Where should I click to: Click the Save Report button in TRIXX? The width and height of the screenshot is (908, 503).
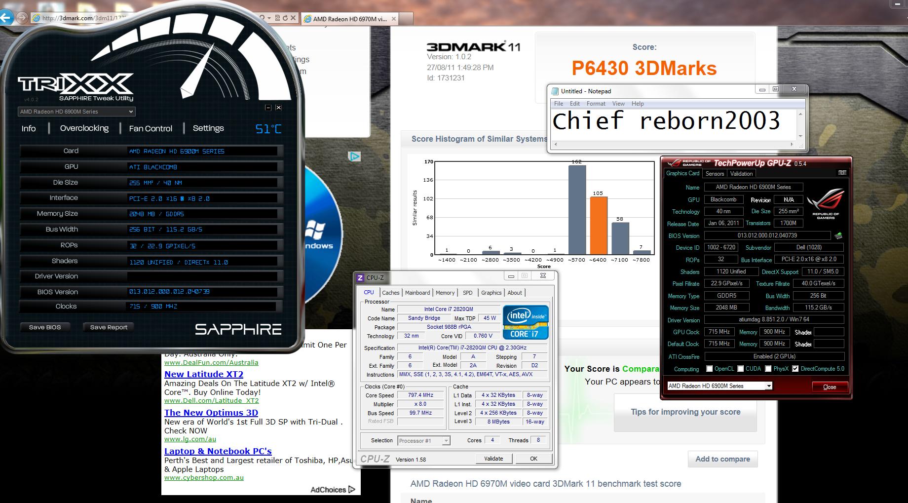pos(109,327)
